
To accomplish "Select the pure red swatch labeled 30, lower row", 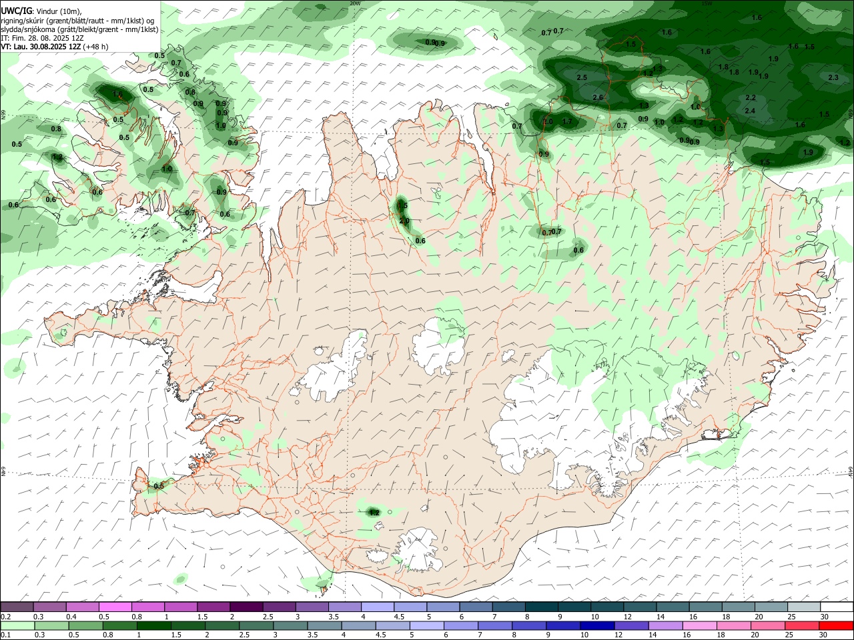I will (x=835, y=625).
